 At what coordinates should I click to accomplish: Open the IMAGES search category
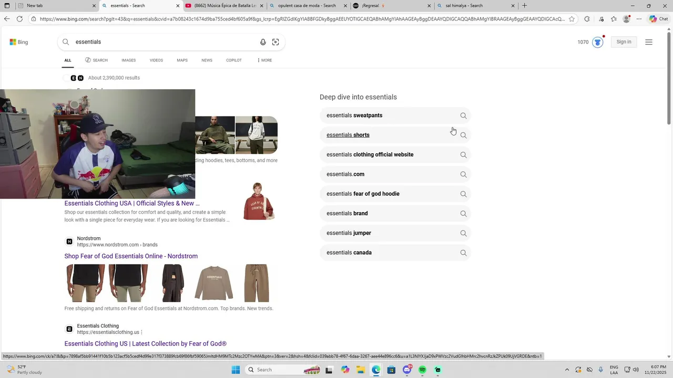[x=128, y=60]
